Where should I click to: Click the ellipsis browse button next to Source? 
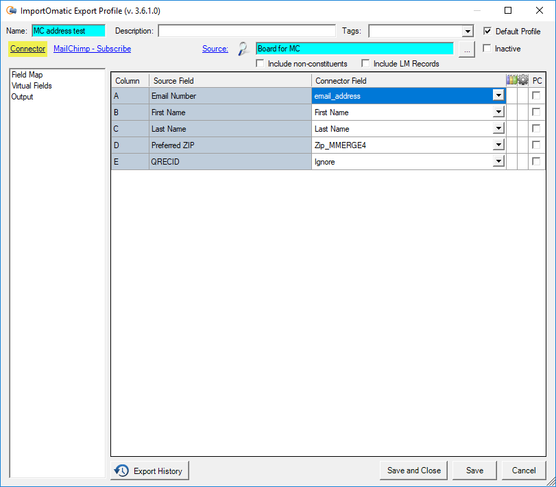pyautogui.click(x=467, y=49)
